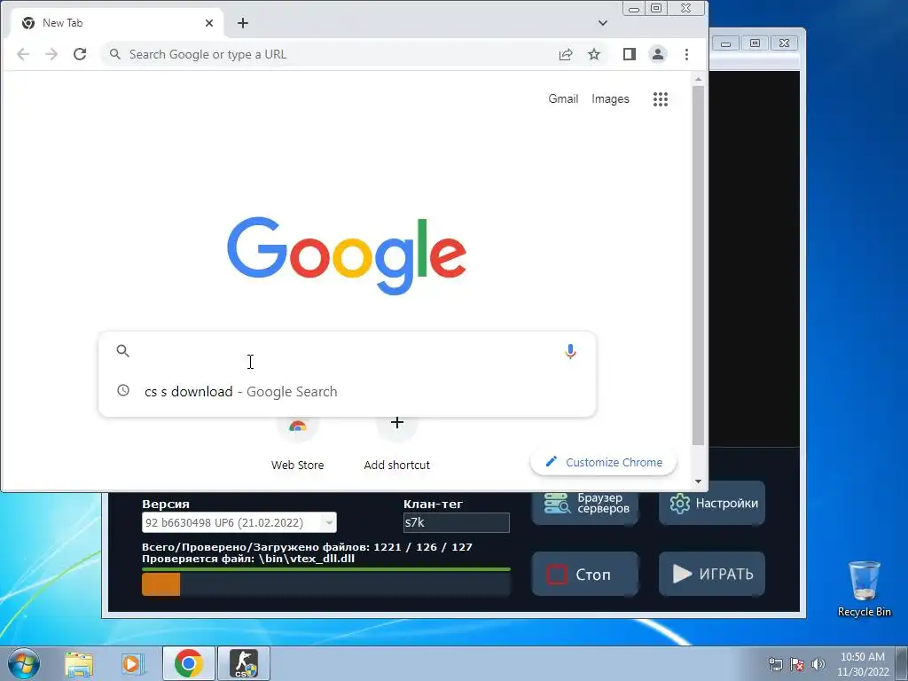Switch to the CS launcher taskbar icon
The width and height of the screenshot is (908, 681).
point(244,663)
